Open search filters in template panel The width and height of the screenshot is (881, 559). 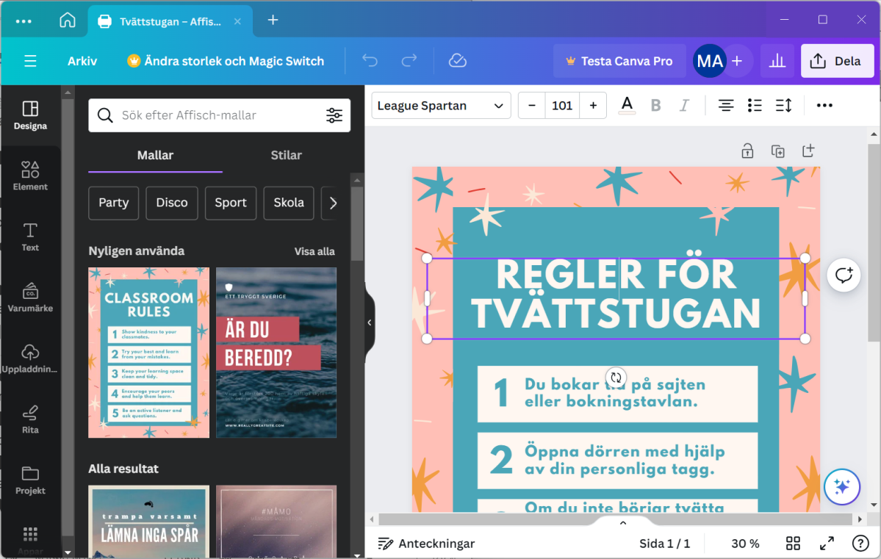pos(334,115)
